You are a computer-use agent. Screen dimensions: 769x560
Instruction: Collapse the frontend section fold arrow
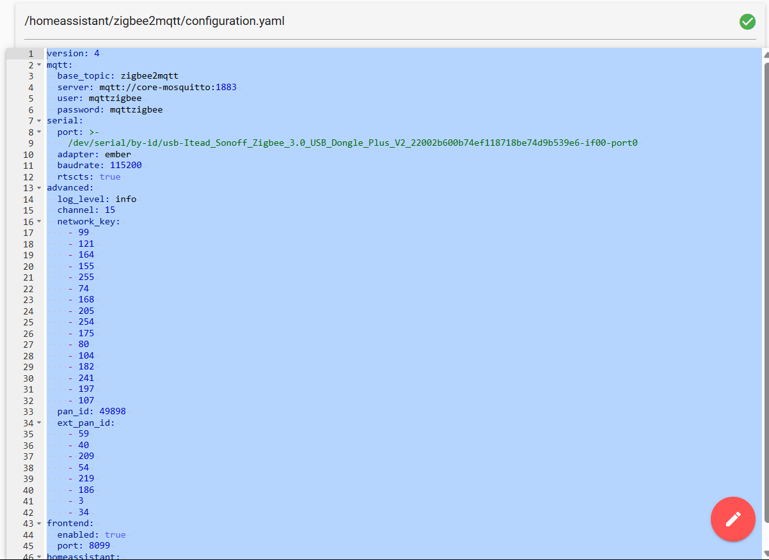(x=39, y=524)
